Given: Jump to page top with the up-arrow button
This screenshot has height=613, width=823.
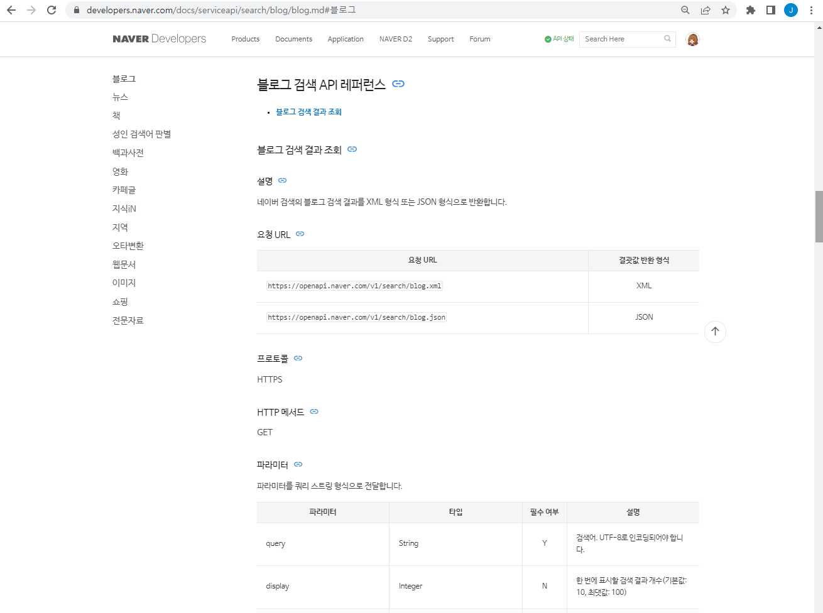Looking at the screenshot, I should click(x=715, y=332).
